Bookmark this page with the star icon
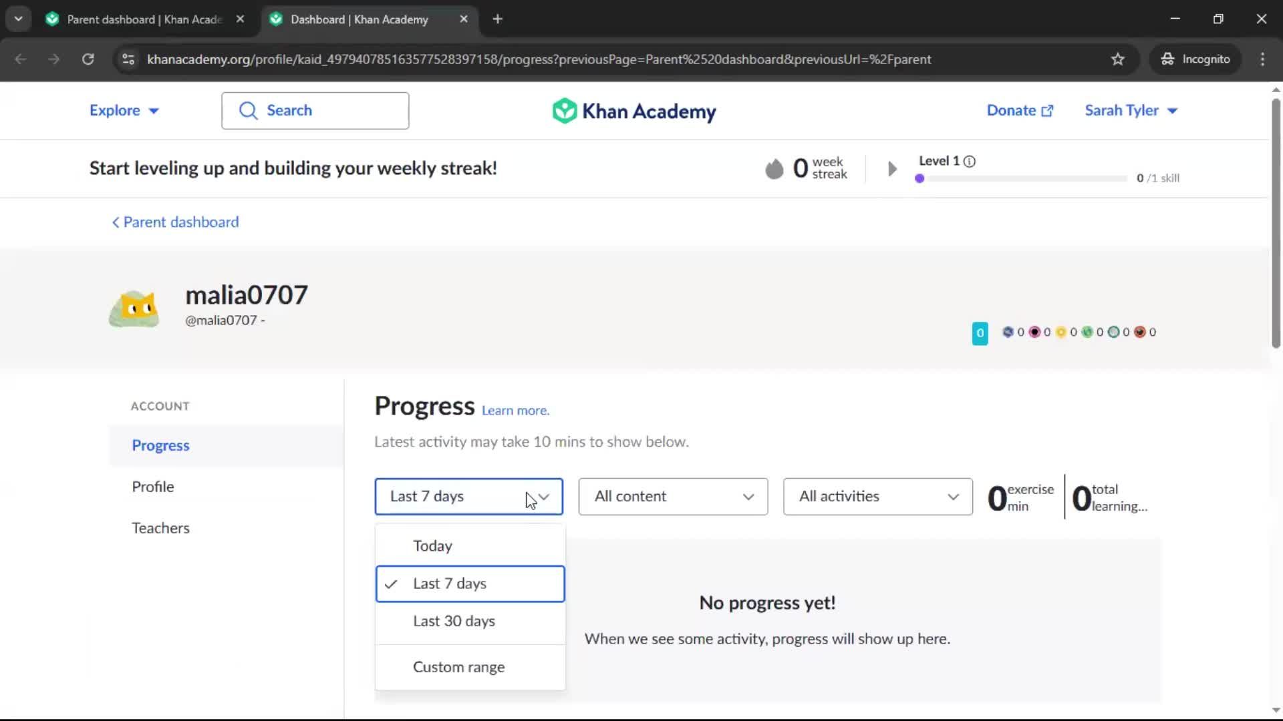 coord(1117,59)
